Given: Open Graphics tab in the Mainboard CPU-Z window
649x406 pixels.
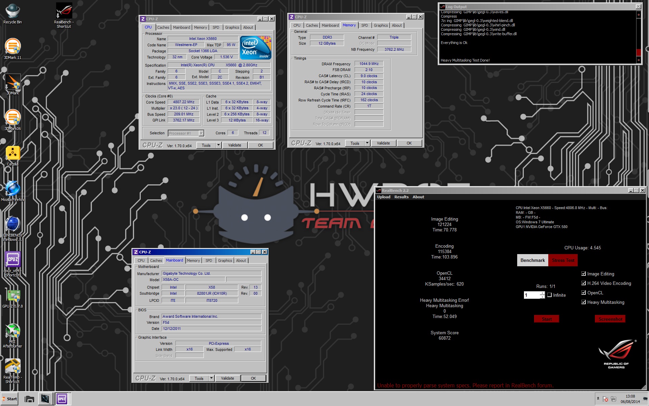Looking at the screenshot, I should 225,261.
